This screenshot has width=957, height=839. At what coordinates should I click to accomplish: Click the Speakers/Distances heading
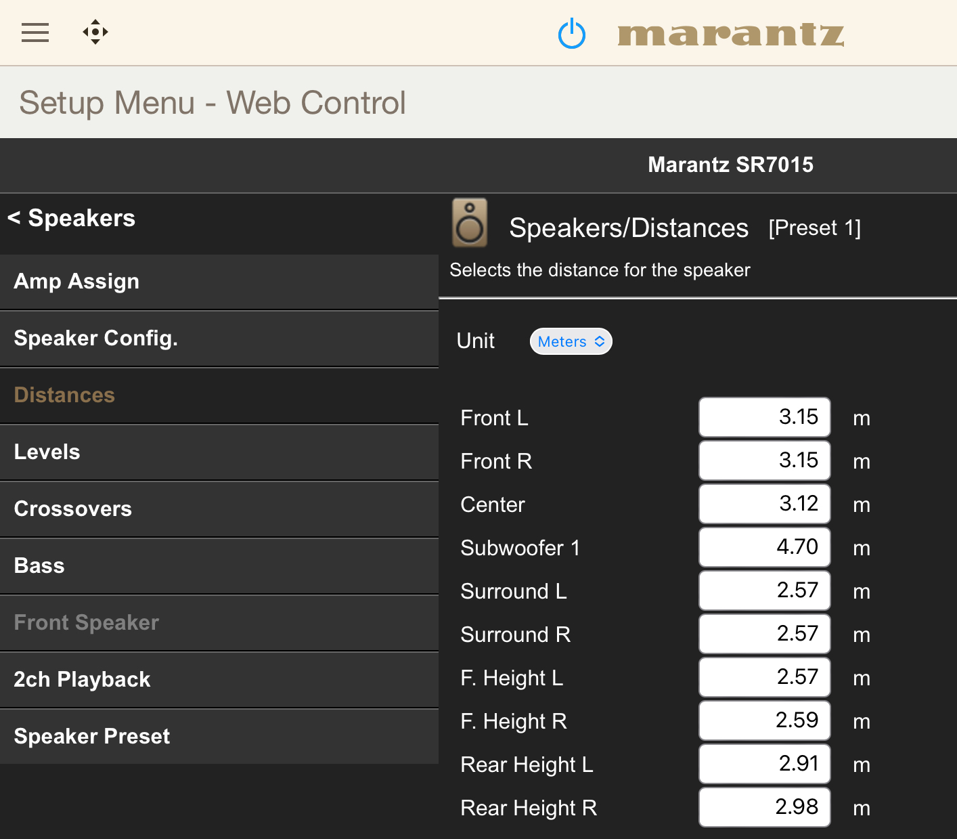tap(629, 228)
